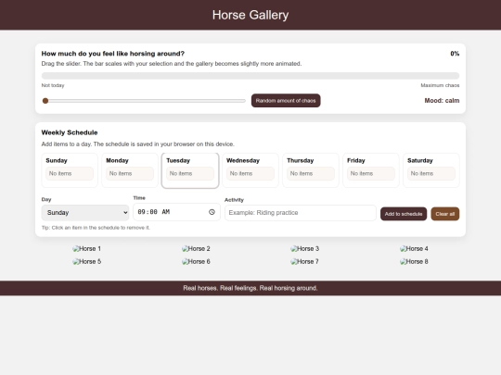Click the Horse 6 image placeholder

[x=196, y=262]
